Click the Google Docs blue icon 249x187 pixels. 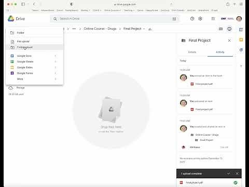pos(12,56)
